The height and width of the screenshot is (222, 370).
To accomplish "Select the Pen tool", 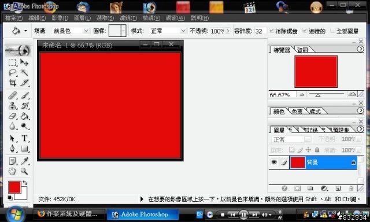I will (x=12, y=149).
